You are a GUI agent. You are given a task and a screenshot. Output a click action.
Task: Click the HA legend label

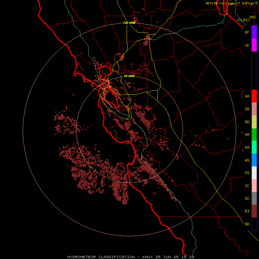[x=247, y=96]
